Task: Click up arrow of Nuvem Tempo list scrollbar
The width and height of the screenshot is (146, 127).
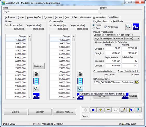Action: pos(30,36)
